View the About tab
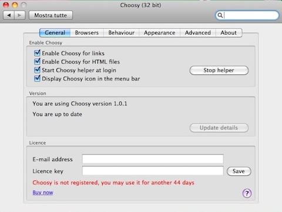 [x=229, y=33]
